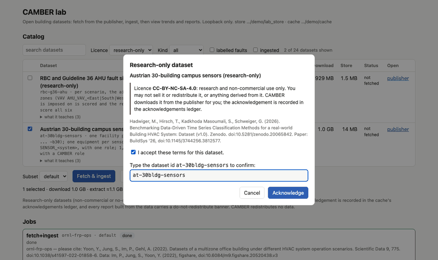Click the Dataset column header
The width and height of the screenshot is (438, 260).
(x=48, y=65)
